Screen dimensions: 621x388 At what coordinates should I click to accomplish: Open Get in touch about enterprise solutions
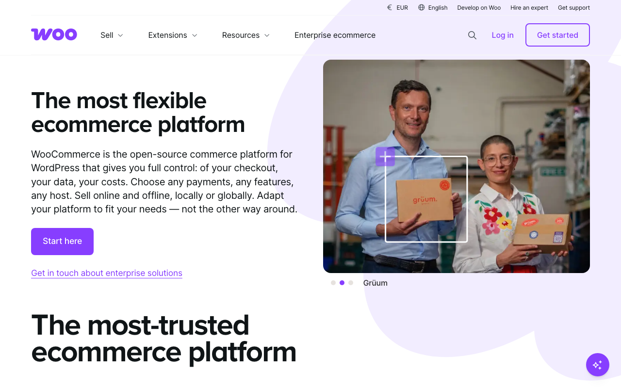tap(107, 273)
